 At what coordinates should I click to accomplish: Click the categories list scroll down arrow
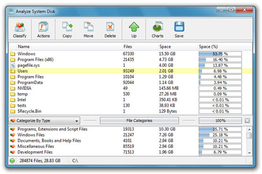pos(249,153)
